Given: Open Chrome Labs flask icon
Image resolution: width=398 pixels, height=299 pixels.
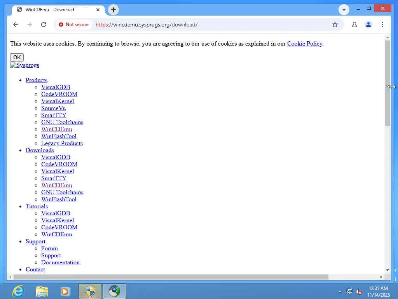Looking at the screenshot, I should 354,25.
